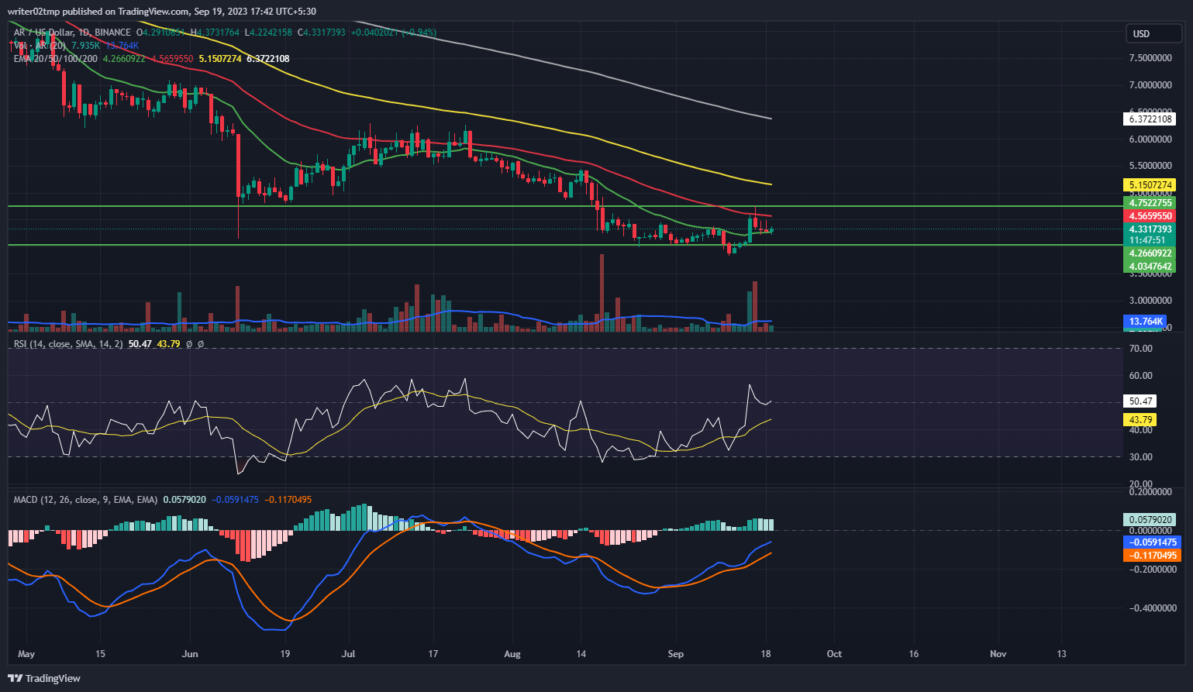Screen dimensions: 1193x692
Task: Click the Aug label on the time axis
Action: 512,654
